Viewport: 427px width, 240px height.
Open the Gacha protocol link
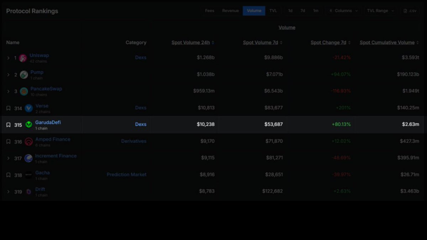tap(42, 173)
